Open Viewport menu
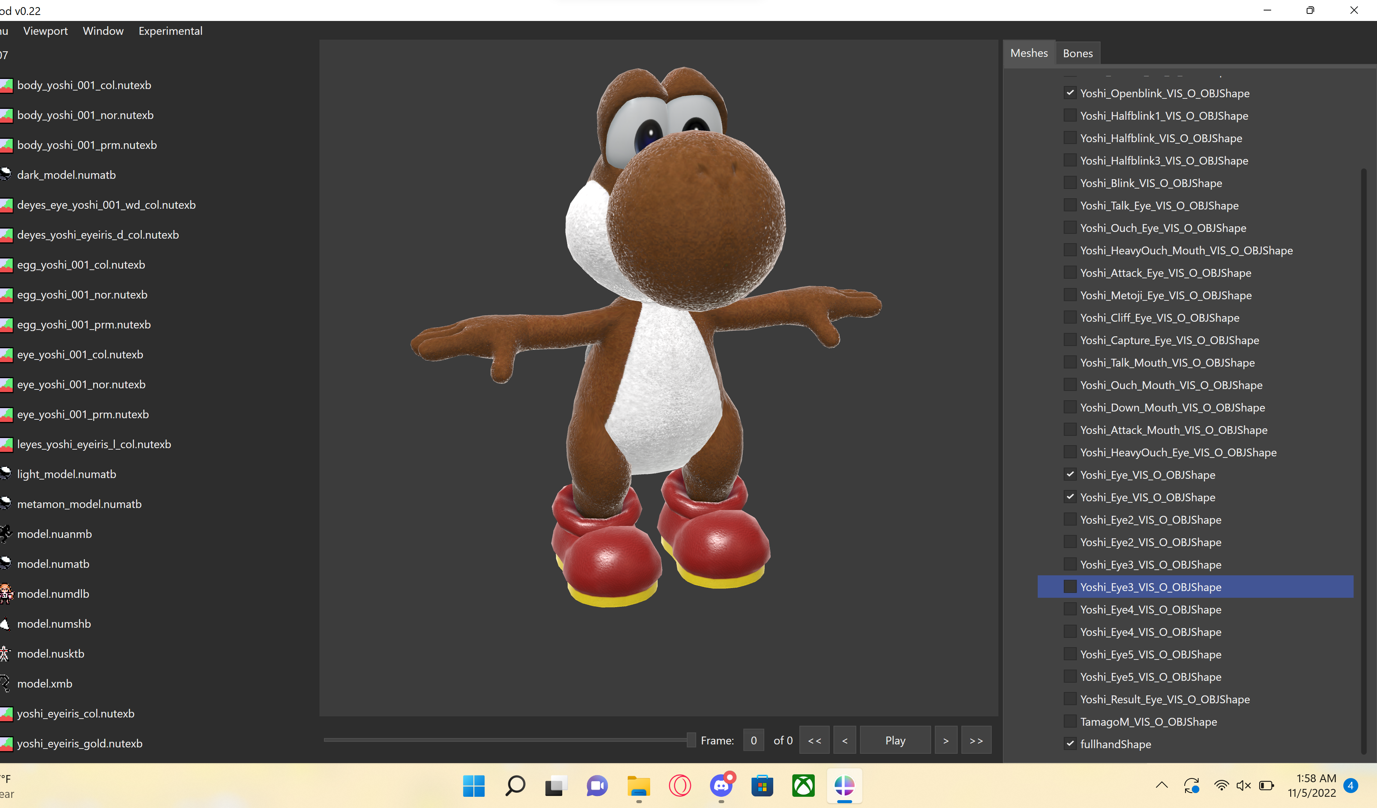Image resolution: width=1377 pixels, height=808 pixels. click(x=45, y=31)
